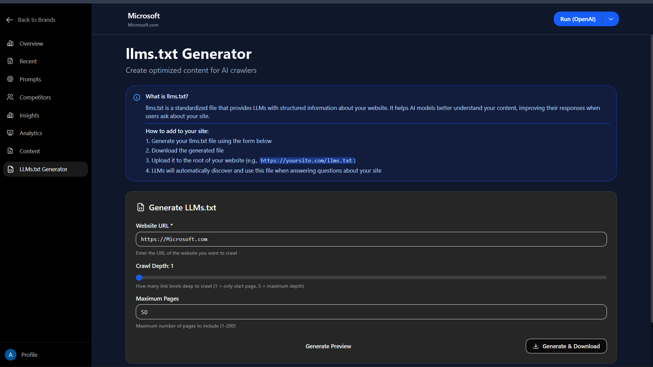
Task: Click the 'What is llms.txt?' heading
Action: [x=167, y=96]
